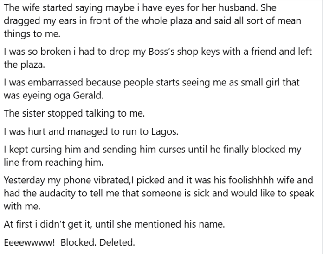Click the sentence starting "Yesterday my phone vibrated"
The image size is (323, 254).
(159, 193)
